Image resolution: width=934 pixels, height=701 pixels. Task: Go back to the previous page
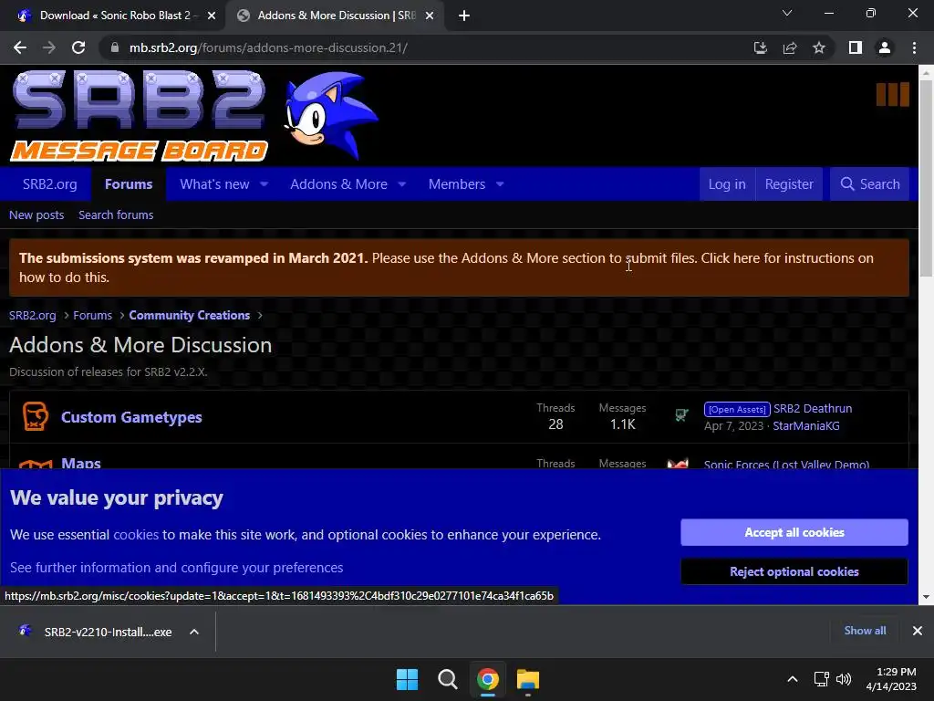20,47
